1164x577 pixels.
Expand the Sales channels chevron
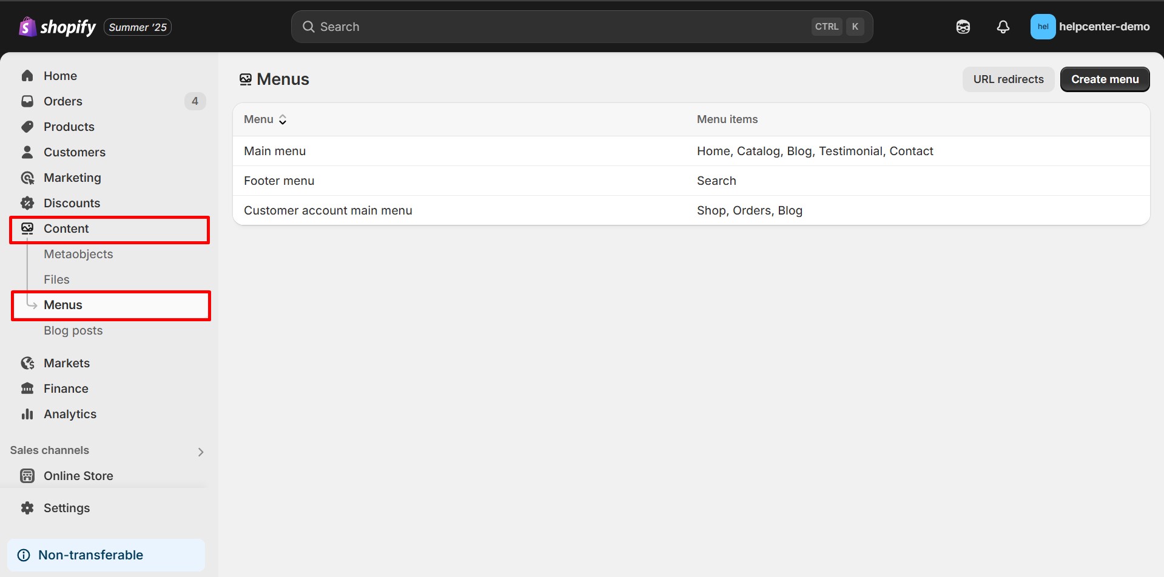pos(201,452)
